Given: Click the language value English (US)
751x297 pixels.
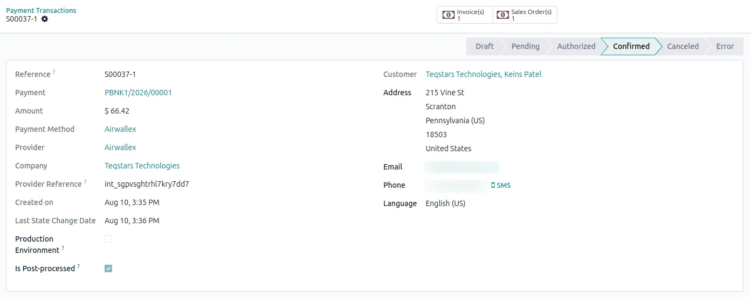Looking at the screenshot, I should (445, 203).
